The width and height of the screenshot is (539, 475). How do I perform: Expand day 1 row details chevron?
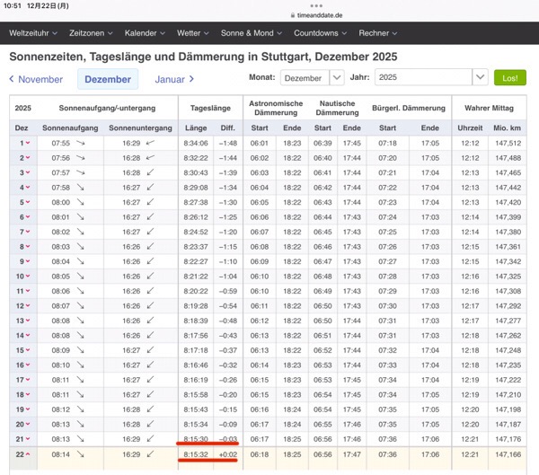tap(28, 143)
